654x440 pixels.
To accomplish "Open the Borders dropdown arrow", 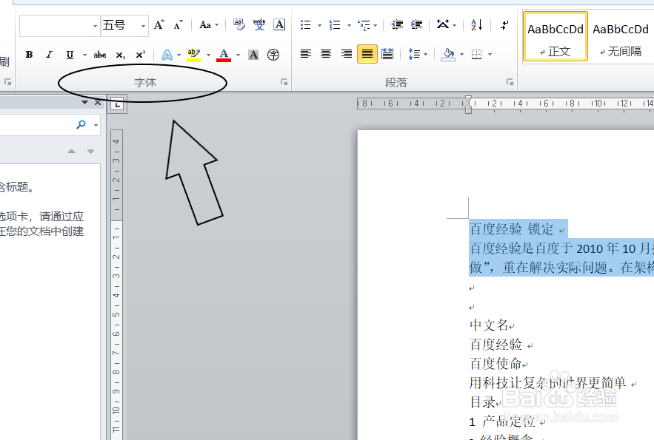I will 490,54.
